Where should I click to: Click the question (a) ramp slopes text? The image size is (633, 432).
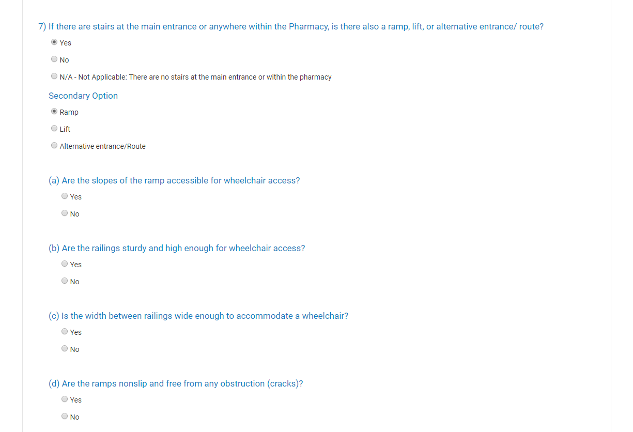point(174,181)
